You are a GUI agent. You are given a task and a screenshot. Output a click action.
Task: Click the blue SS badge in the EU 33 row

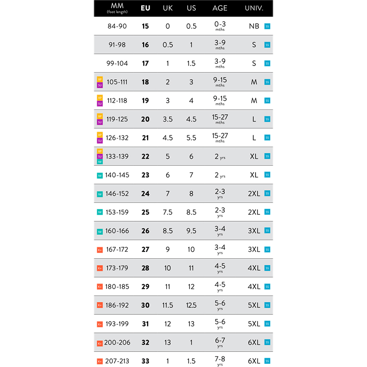pyautogui.click(x=267, y=361)
